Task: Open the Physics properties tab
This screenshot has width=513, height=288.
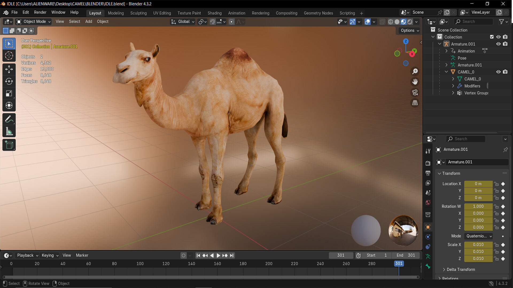Action: pyautogui.click(x=428, y=237)
